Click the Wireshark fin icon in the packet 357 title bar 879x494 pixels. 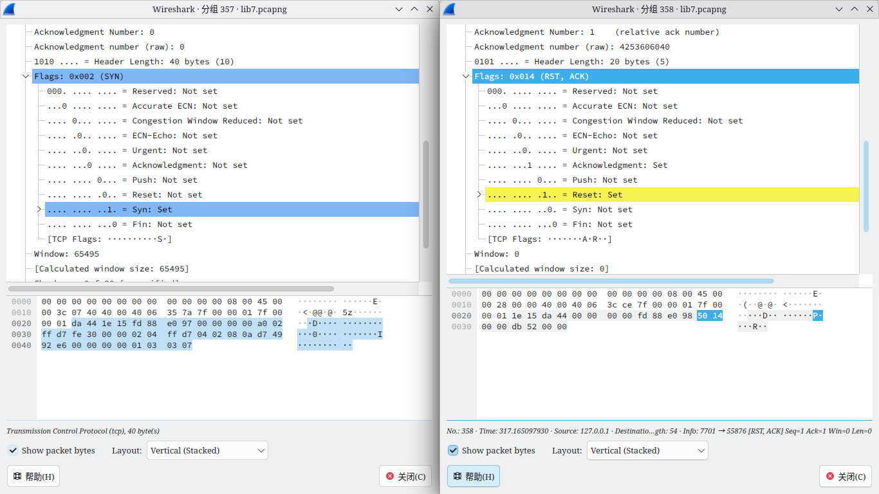[x=10, y=9]
